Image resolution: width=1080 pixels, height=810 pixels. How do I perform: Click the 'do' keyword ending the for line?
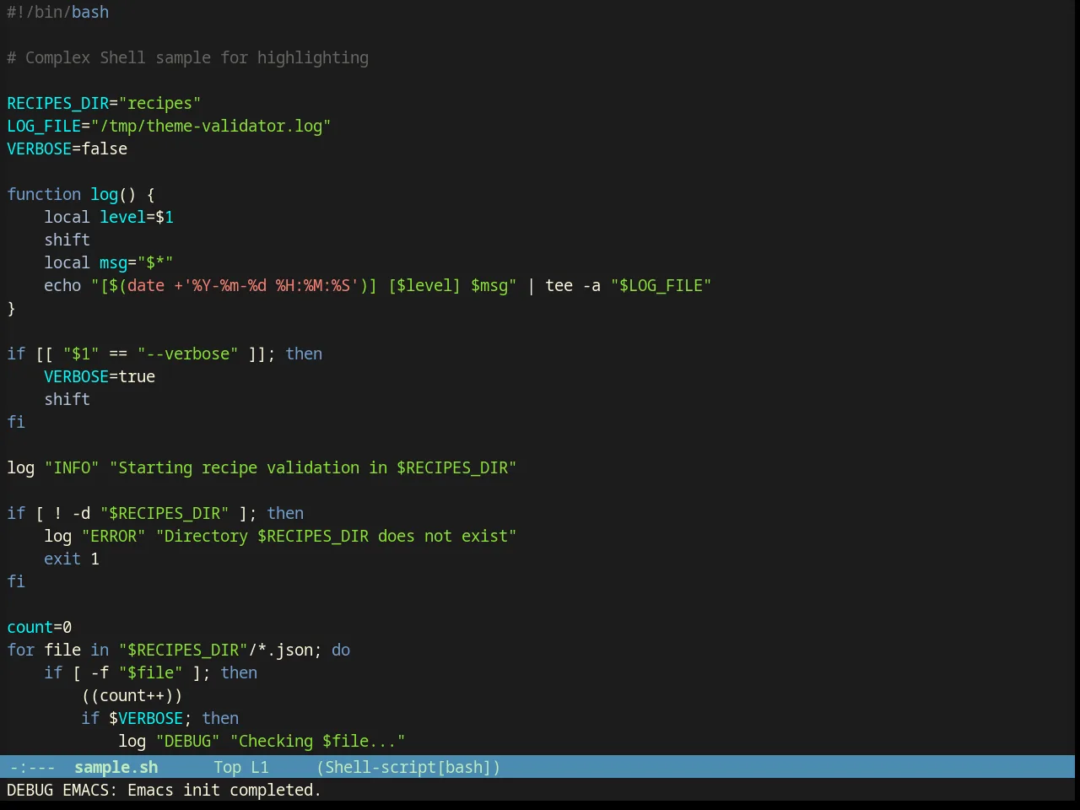tap(341, 650)
